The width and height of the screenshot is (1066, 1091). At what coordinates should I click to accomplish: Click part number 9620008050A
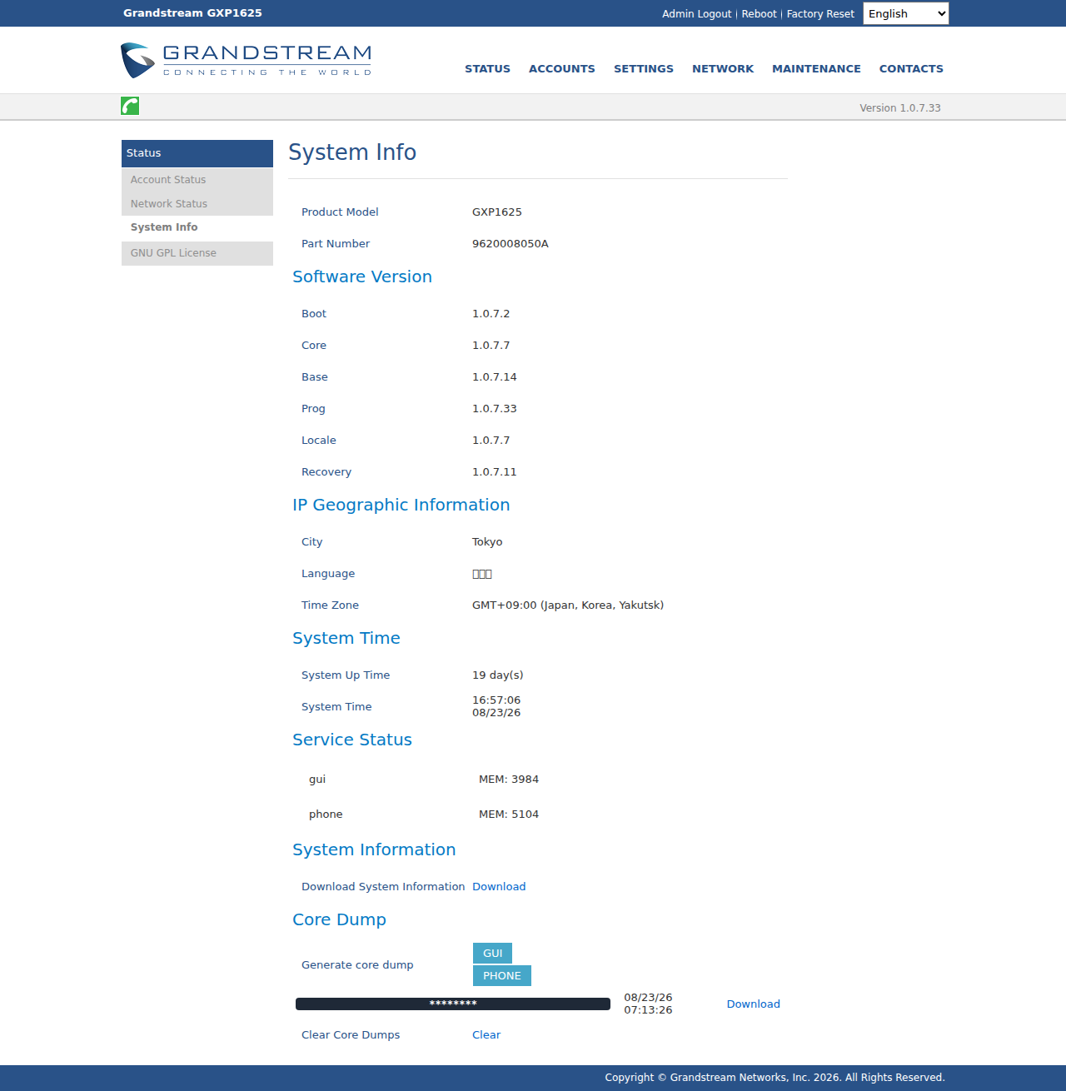pos(511,244)
